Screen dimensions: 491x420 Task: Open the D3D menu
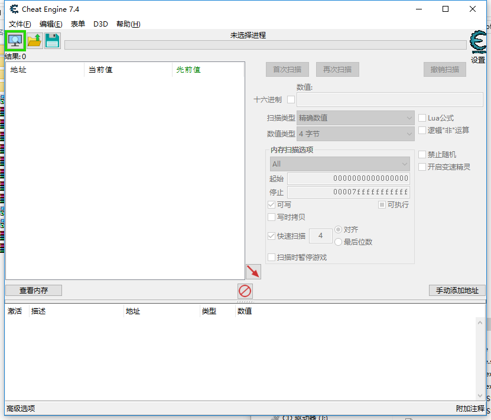point(100,24)
